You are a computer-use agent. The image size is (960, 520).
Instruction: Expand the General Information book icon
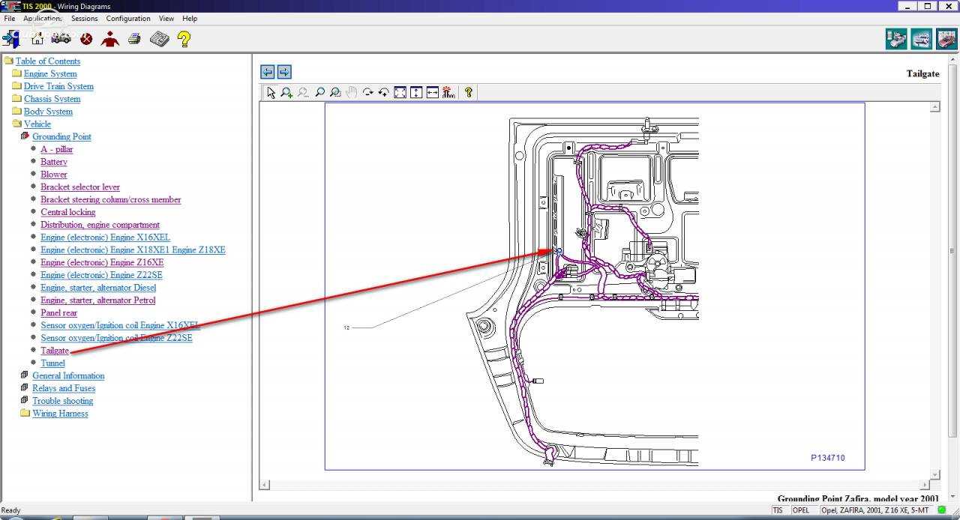25,375
